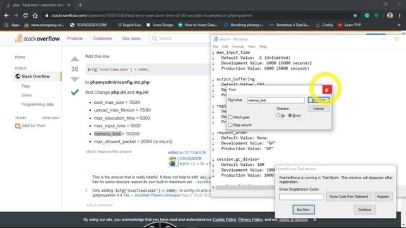
Task: Open the Notepad File menu
Action: 215,46
